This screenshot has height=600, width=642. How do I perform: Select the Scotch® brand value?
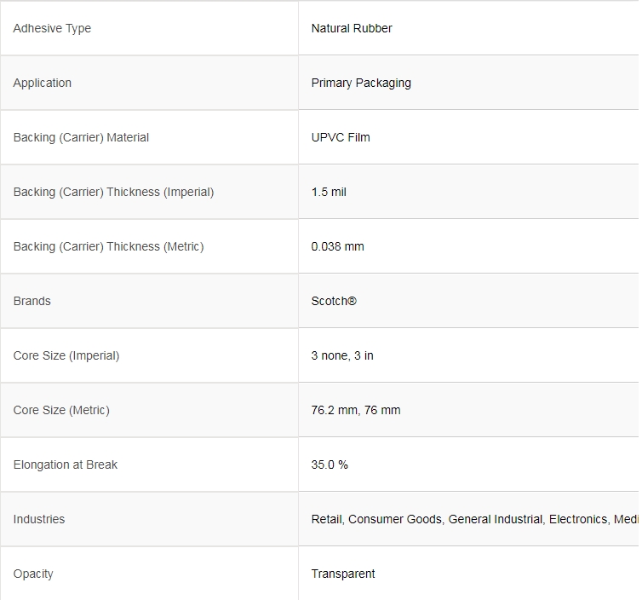[334, 301]
